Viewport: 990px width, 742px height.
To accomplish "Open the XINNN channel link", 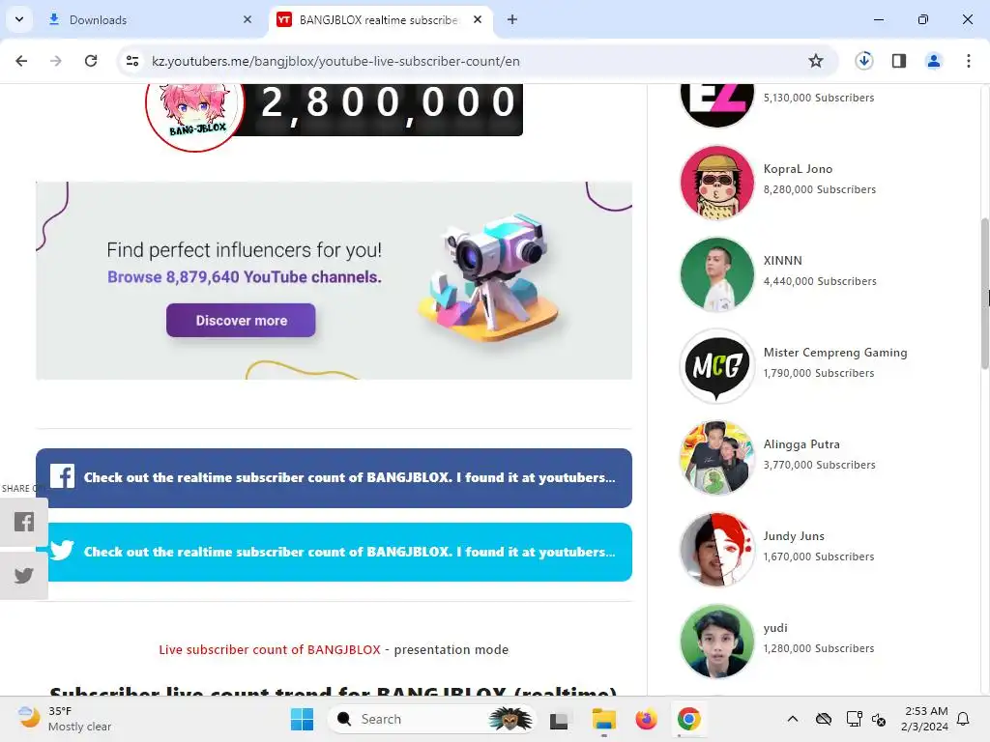I will tap(783, 261).
